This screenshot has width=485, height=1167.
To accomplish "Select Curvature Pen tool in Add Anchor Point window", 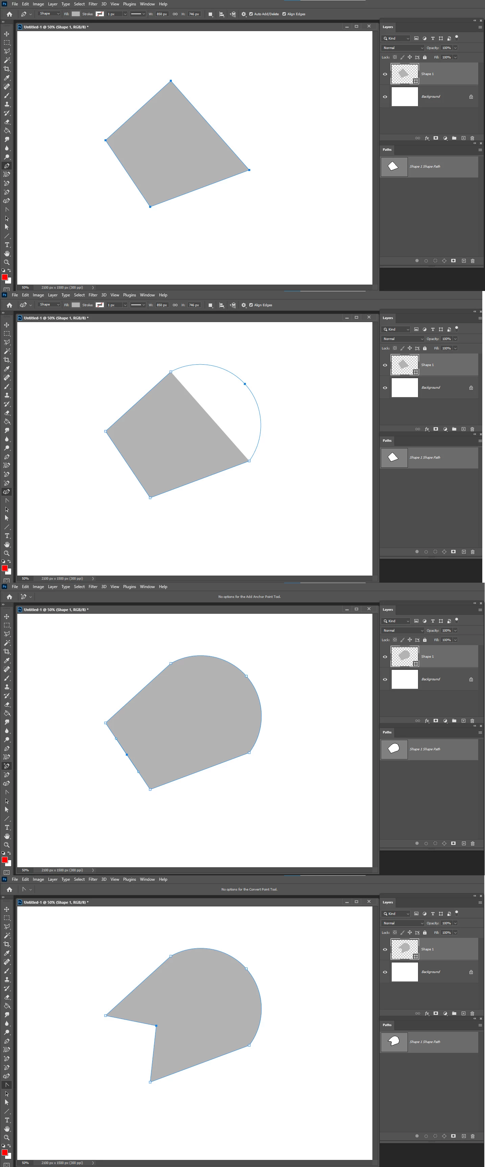I will (7, 783).
